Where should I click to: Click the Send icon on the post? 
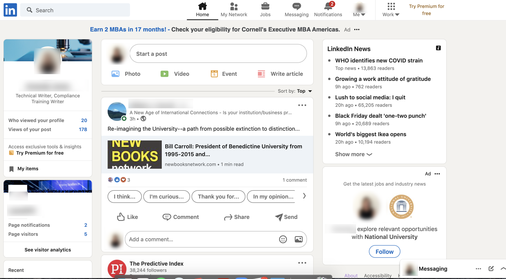click(x=279, y=217)
